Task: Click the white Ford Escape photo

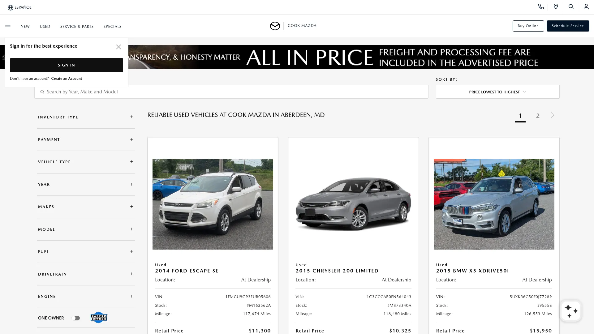Action: click(213, 204)
